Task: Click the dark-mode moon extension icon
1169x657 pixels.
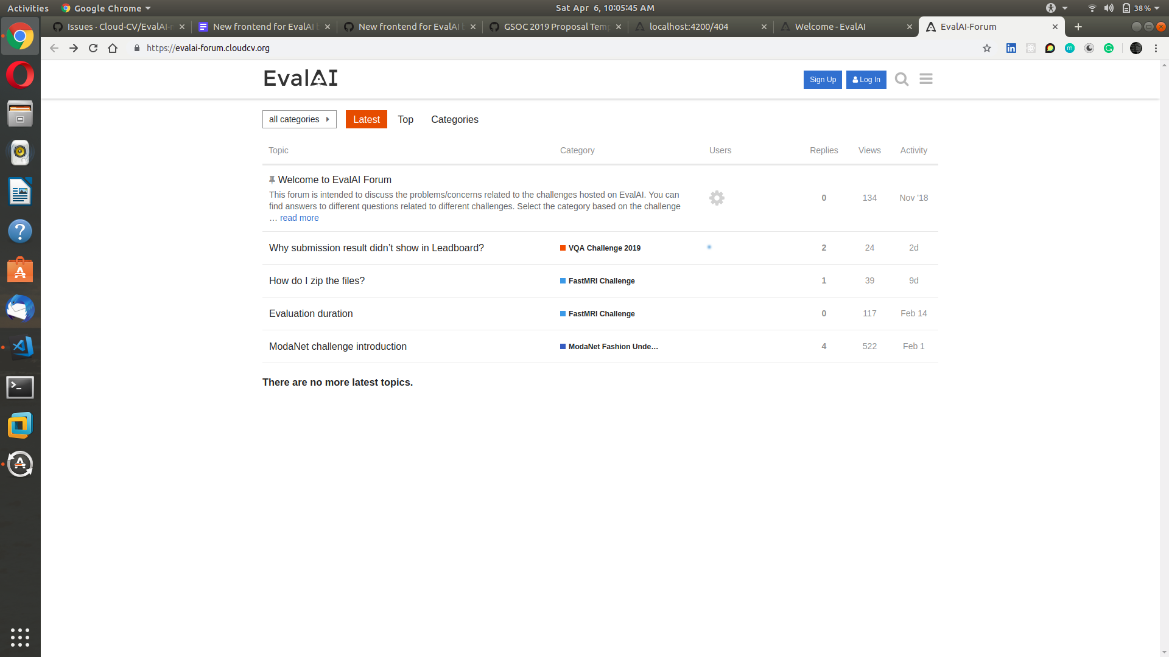Action: point(1089,48)
